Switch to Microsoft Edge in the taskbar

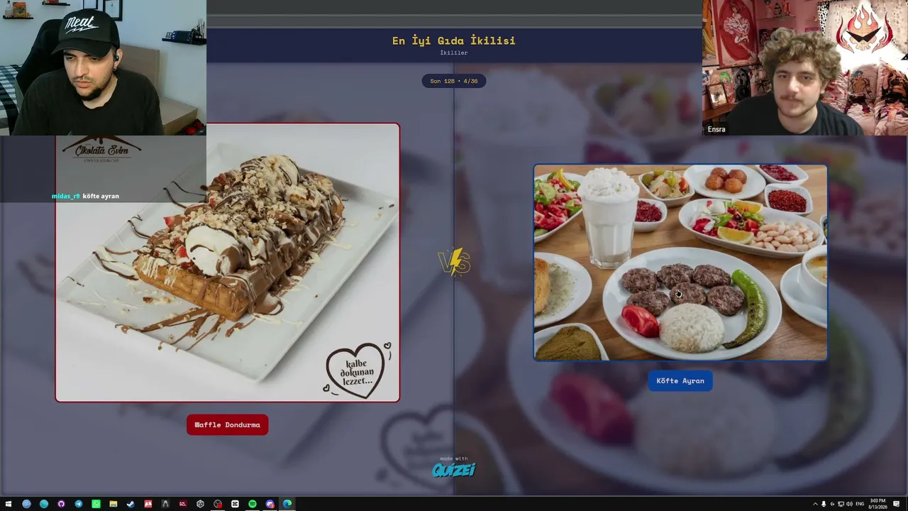[x=287, y=504]
